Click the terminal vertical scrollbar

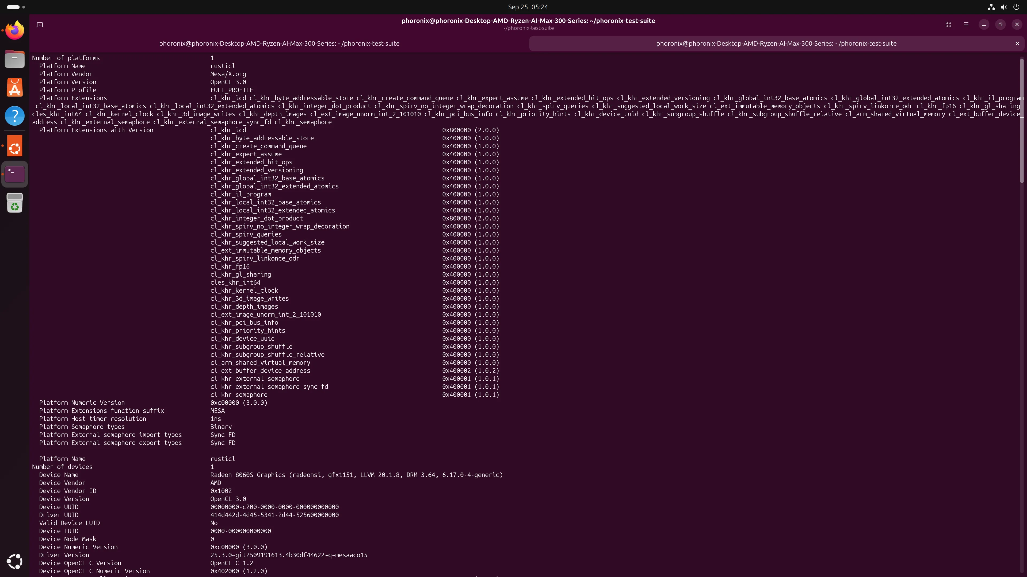tap(1021, 119)
